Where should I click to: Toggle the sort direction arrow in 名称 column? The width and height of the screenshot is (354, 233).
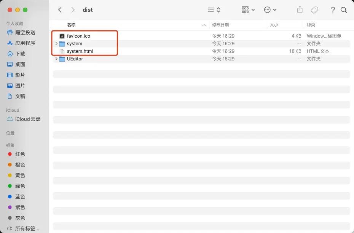[204, 25]
